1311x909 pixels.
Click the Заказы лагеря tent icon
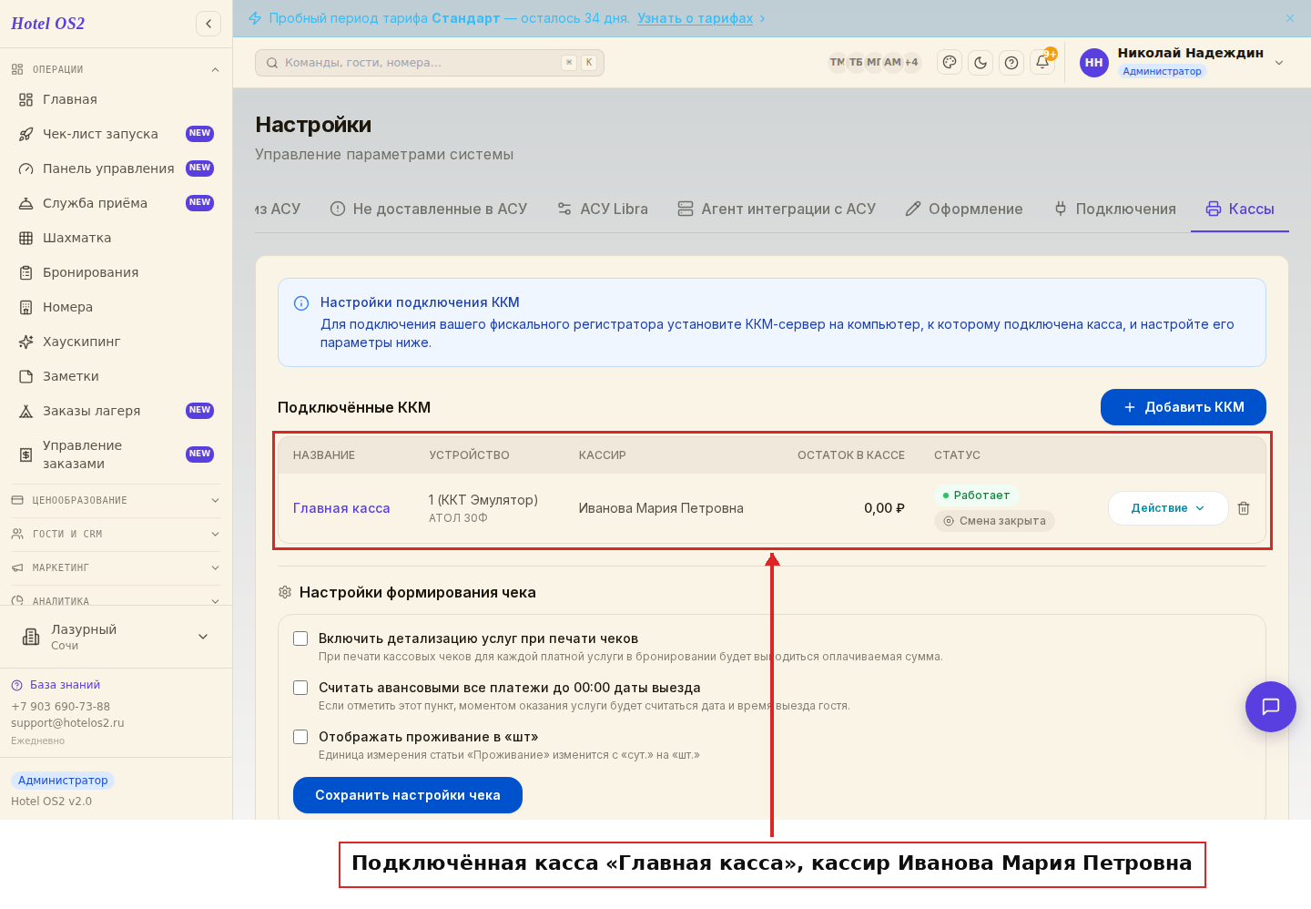[26, 411]
